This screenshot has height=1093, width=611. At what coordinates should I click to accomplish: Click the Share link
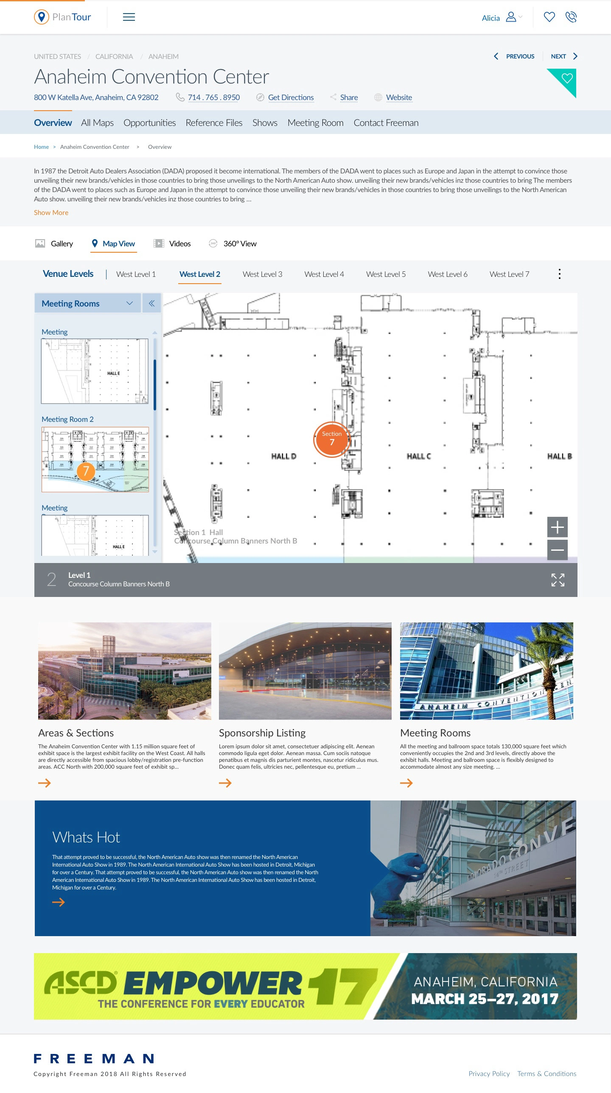349,97
